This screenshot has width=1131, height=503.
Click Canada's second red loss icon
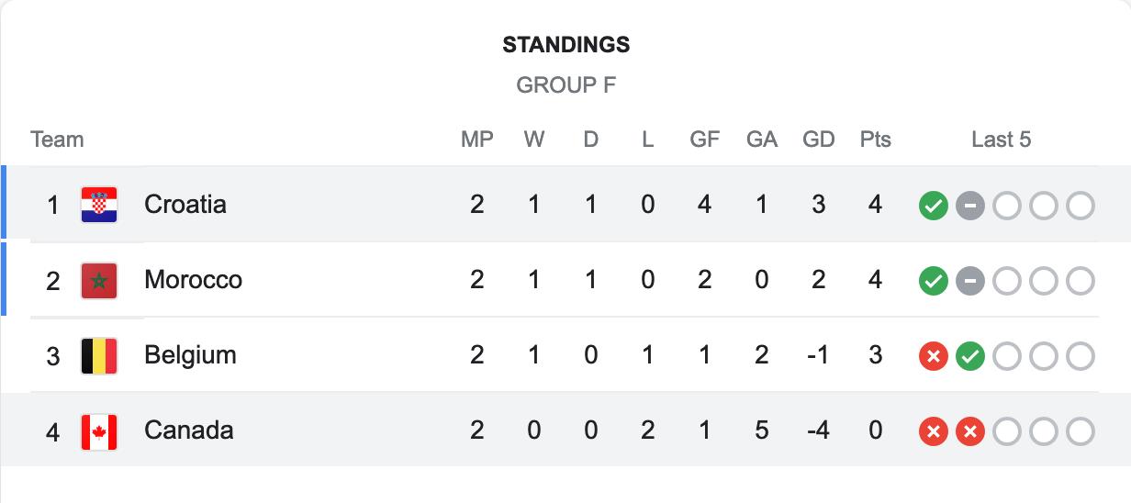point(970,431)
